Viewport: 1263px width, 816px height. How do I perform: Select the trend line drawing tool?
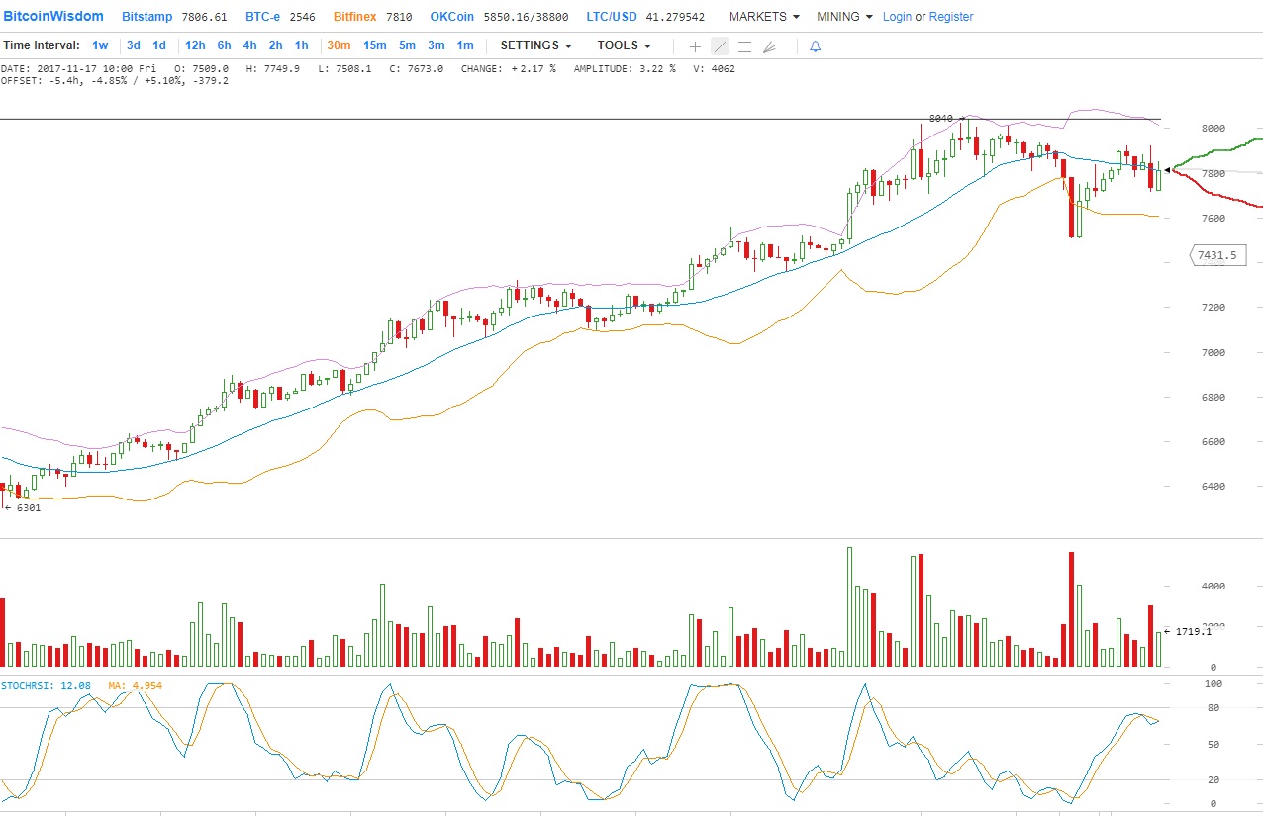point(720,46)
